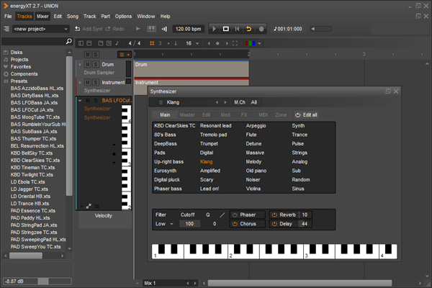
Task: Click the Cutoff value field
Action: click(190, 224)
